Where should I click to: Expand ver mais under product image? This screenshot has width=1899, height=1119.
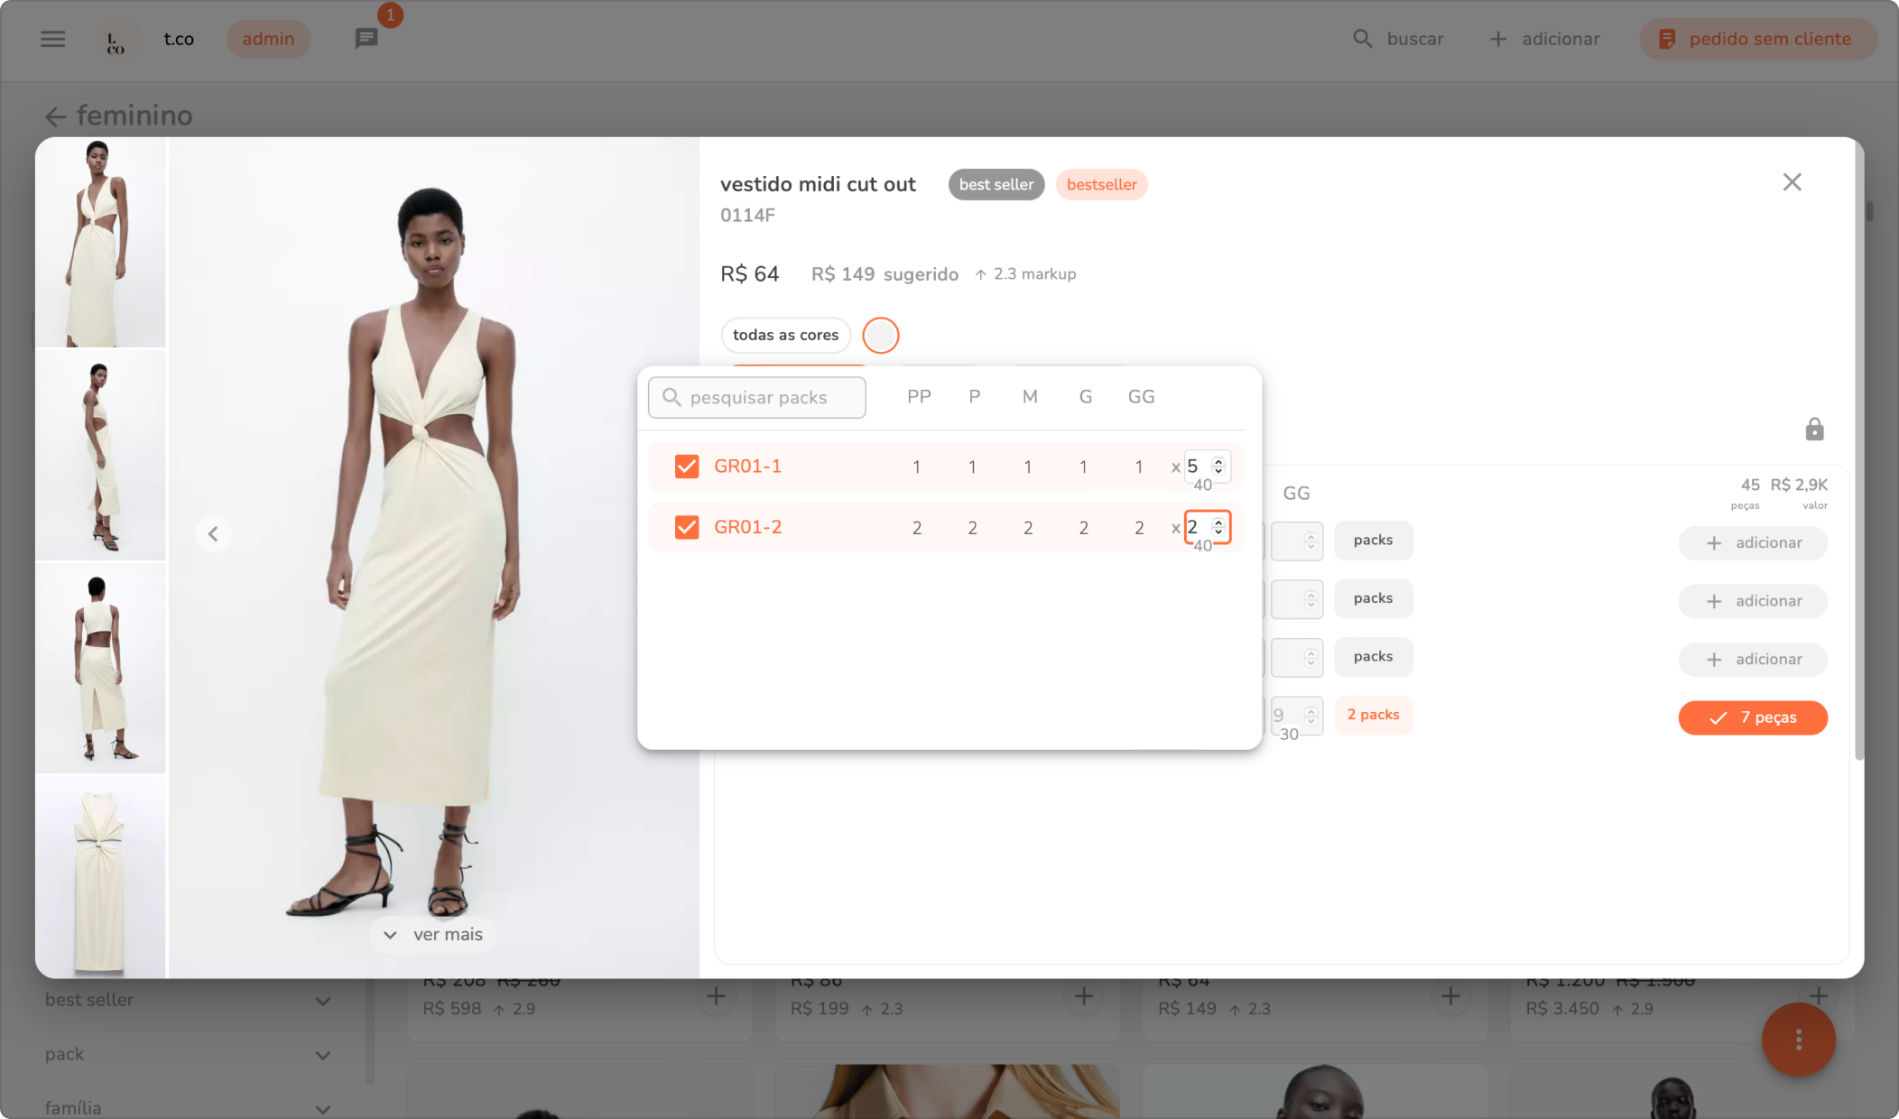[433, 935]
